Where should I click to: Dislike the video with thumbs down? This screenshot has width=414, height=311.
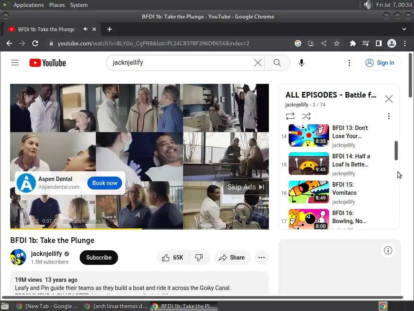199,258
